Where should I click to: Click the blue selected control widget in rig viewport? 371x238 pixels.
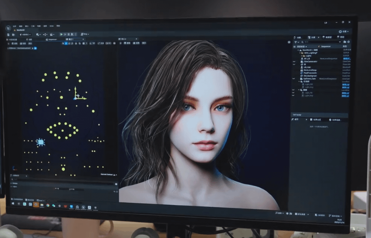[41, 142]
